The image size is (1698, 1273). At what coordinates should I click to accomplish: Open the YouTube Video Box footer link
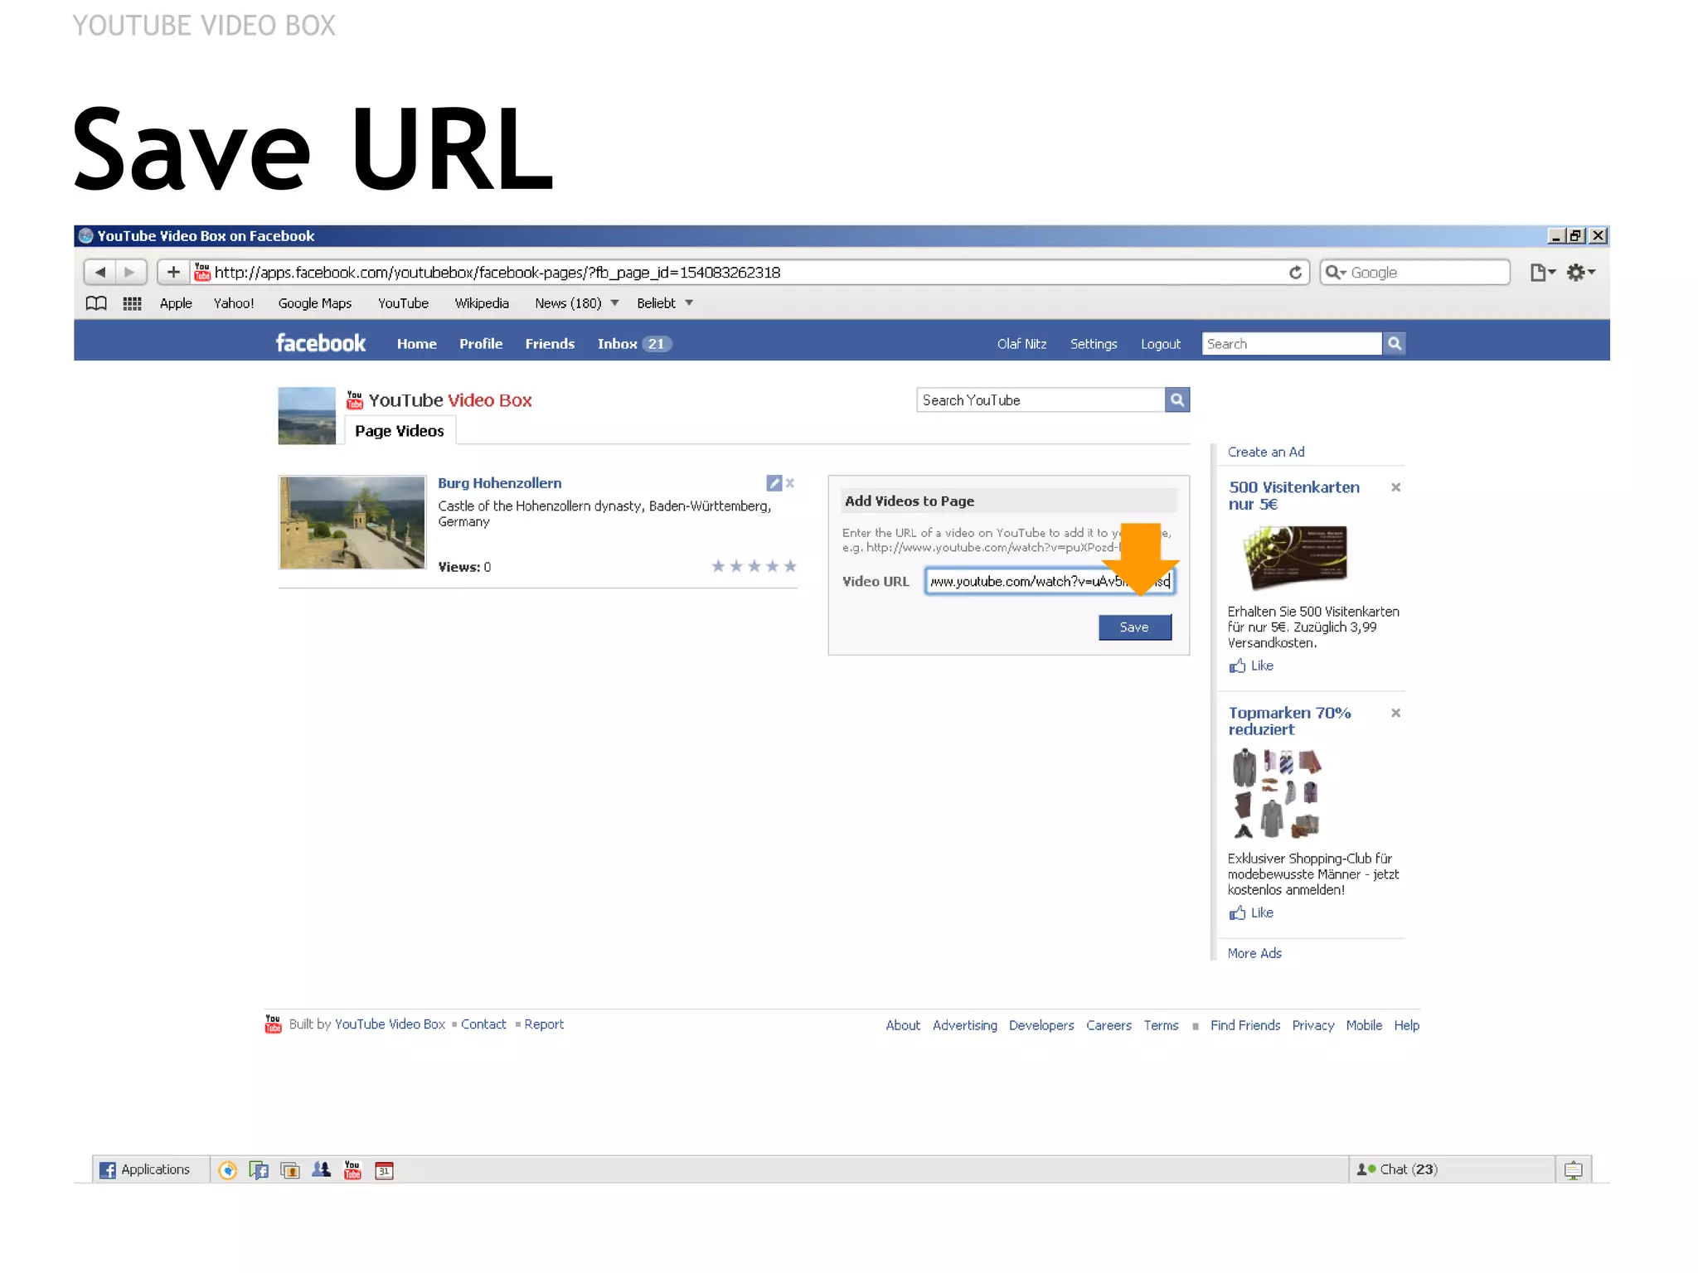(390, 1024)
